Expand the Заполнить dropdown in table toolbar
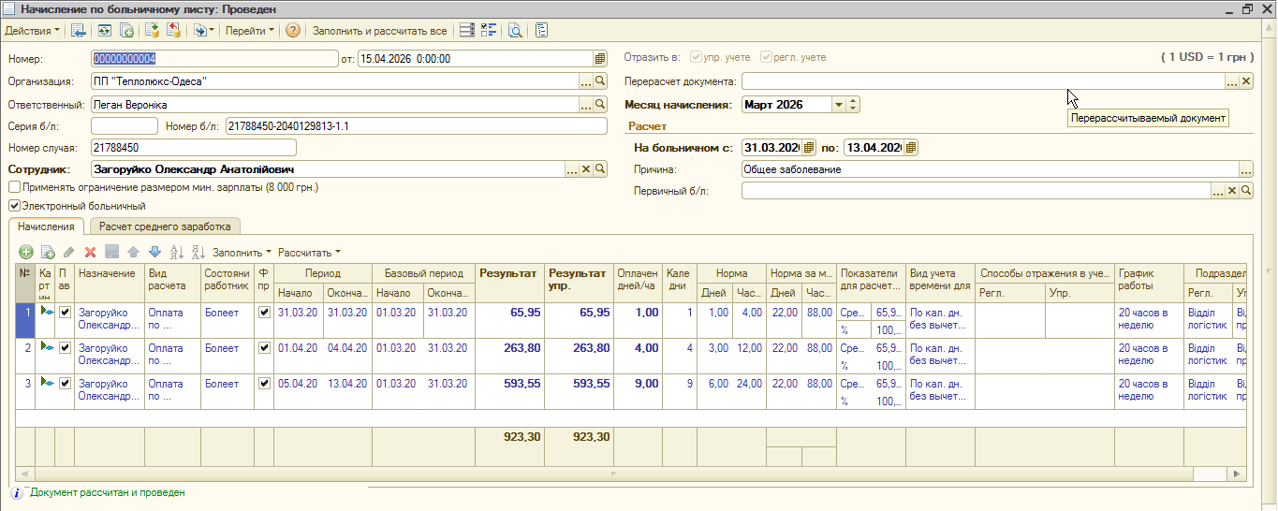Viewport: 1278px width, 511px height. (242, 252)
